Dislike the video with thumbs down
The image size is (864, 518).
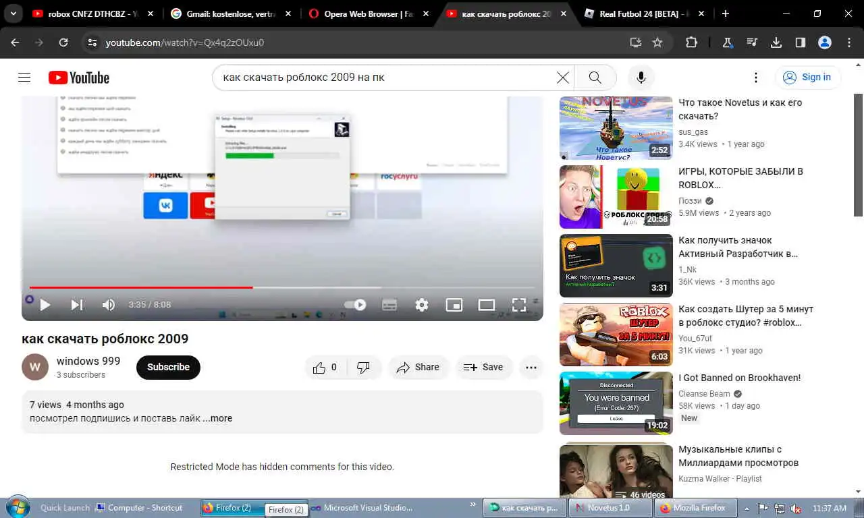pos(363,368)
